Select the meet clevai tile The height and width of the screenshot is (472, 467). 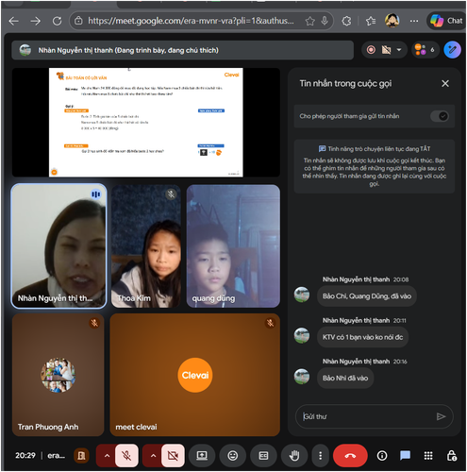point(195,375)
